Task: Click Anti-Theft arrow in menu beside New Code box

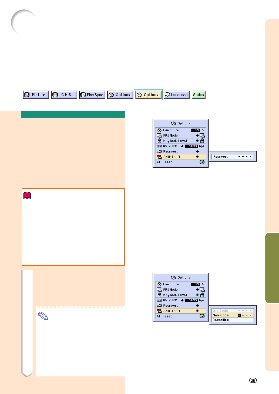Action: [197, 311]
